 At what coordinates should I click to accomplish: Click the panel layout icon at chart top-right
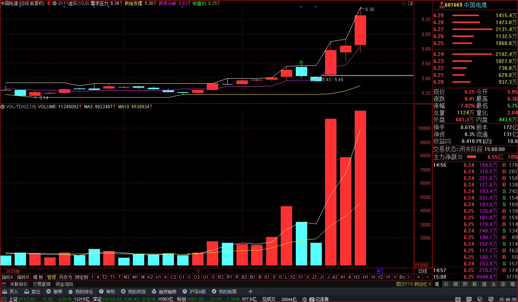pos(410,3)
